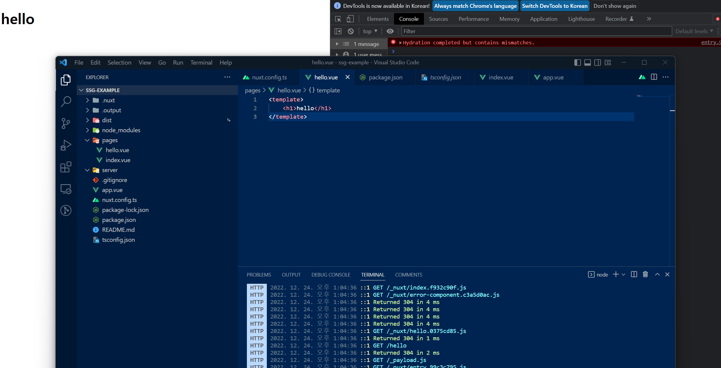Open index.vue in the Explorer tree

pos(118,160)
